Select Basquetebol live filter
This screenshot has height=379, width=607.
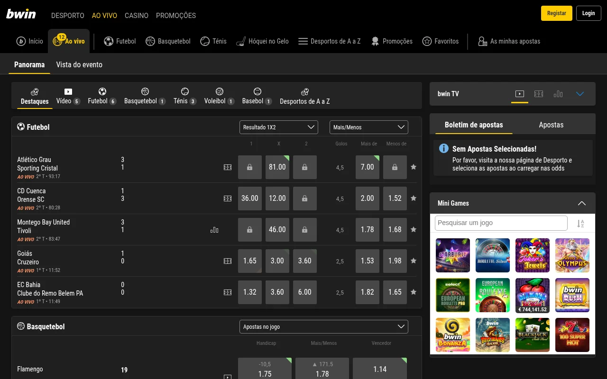(145, 96)
